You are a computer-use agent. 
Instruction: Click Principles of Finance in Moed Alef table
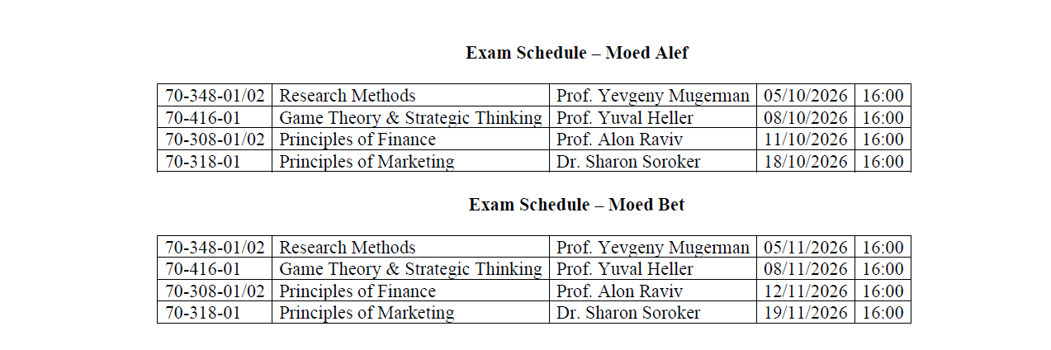(x=357, y=140)
